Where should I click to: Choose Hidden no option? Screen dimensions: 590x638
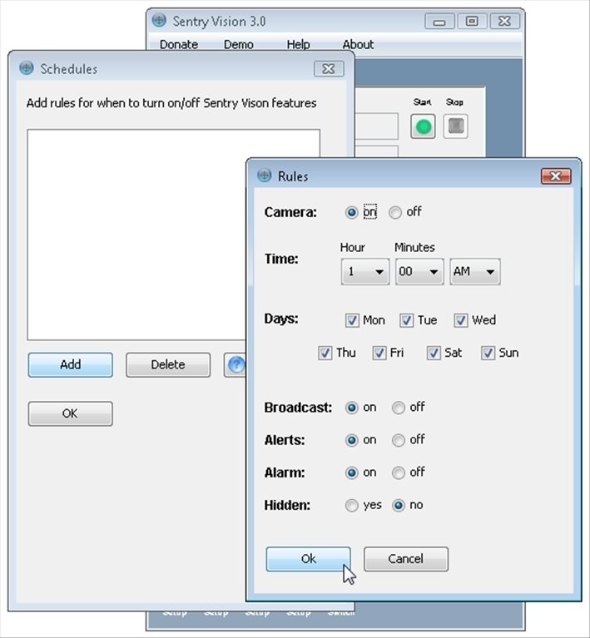(x=399, y=506)
